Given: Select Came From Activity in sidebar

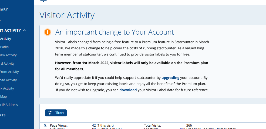Looking at the screenshot, I should 9,72.
